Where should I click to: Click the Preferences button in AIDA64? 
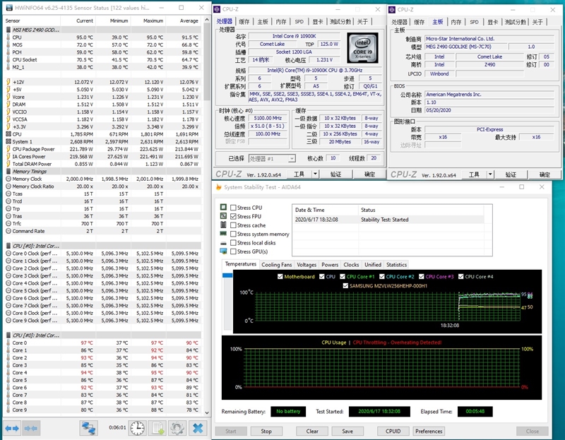click(429, 431)
